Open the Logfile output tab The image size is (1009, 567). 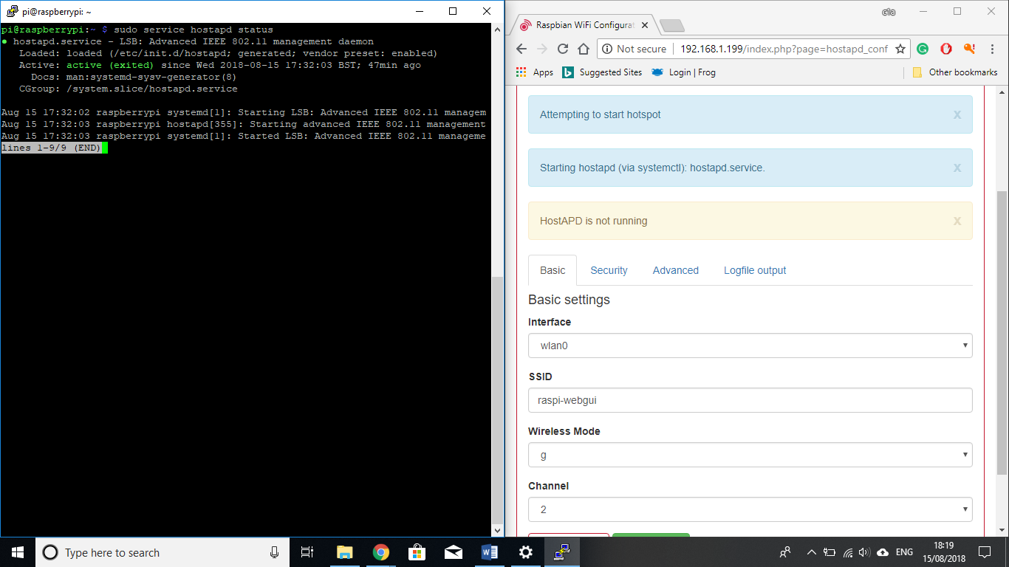pyautogui.click(x=754, y=270)
